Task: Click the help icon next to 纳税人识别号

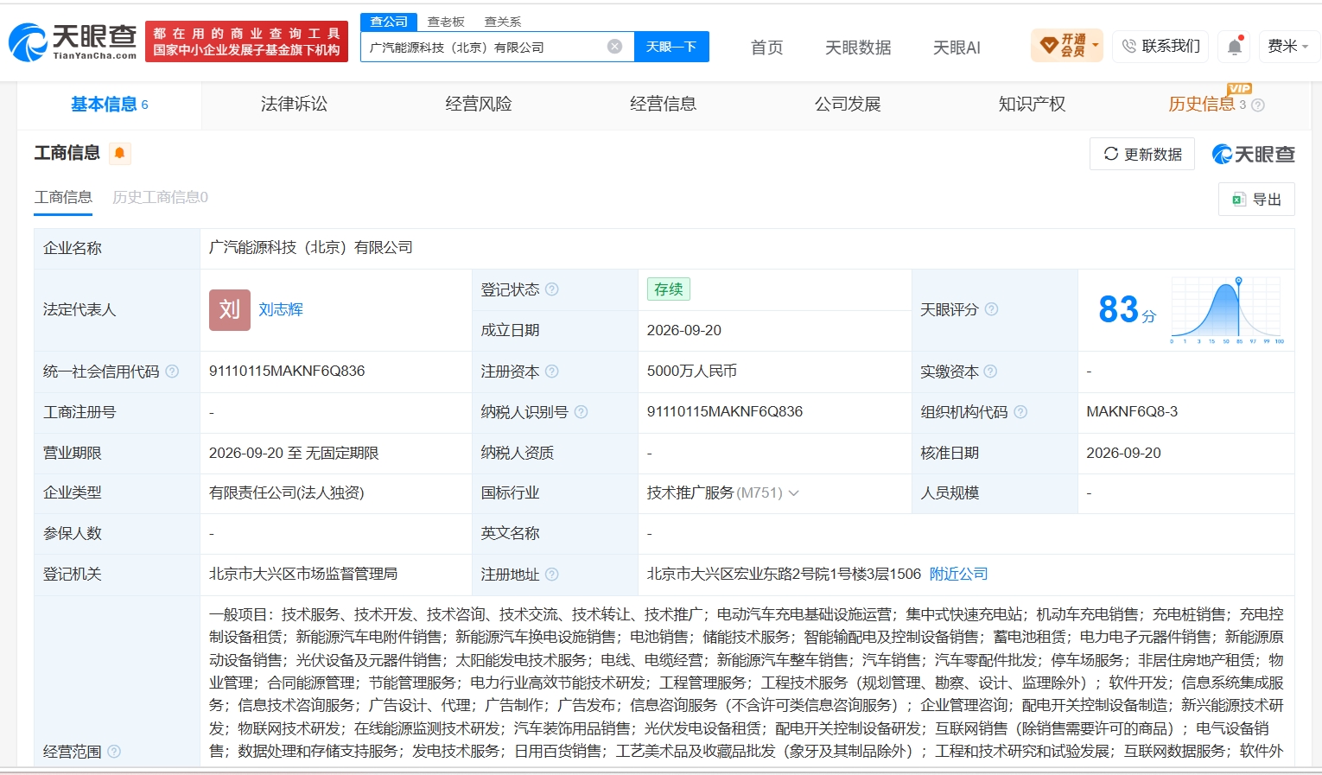Action: [x=581, y=412]
